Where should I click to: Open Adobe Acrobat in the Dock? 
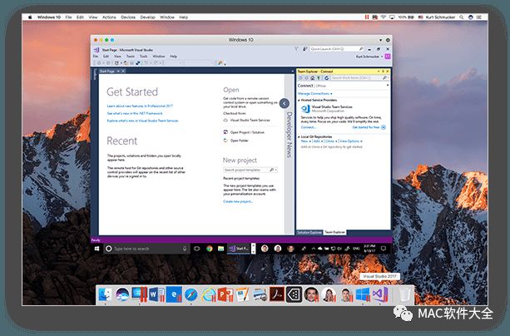click(x=277, y=294)
